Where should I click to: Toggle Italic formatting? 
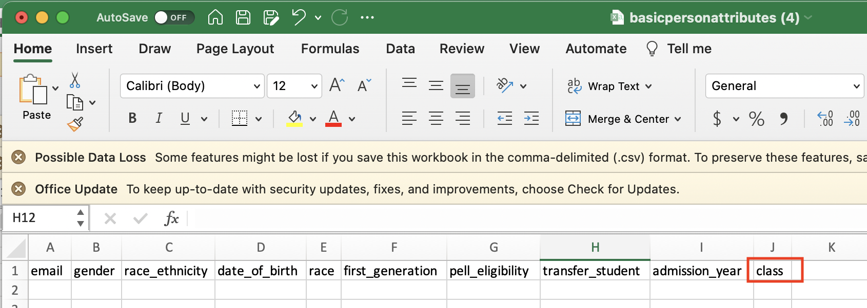(159, 118)
